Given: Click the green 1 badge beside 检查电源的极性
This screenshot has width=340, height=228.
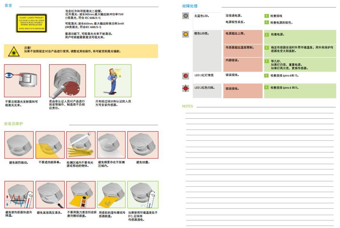Looking at the screenshot, I should tap(267, 22).
